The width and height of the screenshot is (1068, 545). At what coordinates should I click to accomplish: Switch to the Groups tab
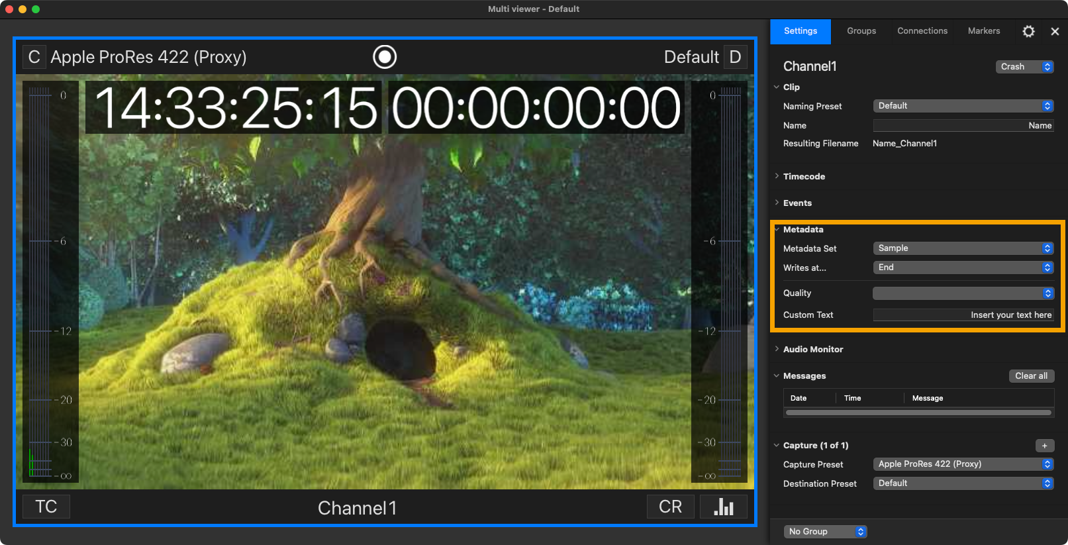[x=861, y=31]
